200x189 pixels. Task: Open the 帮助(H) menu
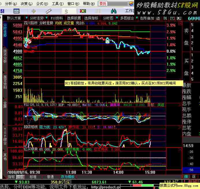click(x=89, y=4)
